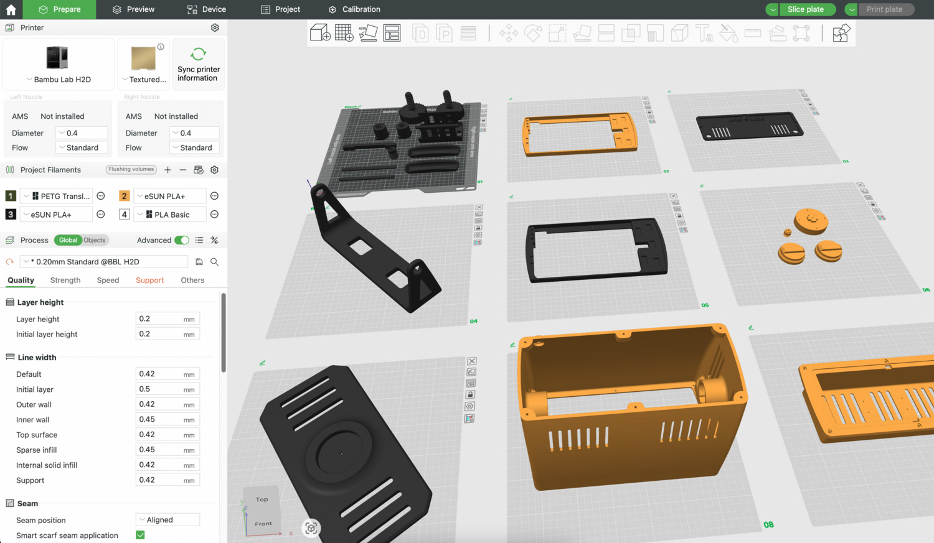Switch to the Preview tab
Image resolution: width=934 pixels, height=543 pixels.
click(x=133, y=9)
